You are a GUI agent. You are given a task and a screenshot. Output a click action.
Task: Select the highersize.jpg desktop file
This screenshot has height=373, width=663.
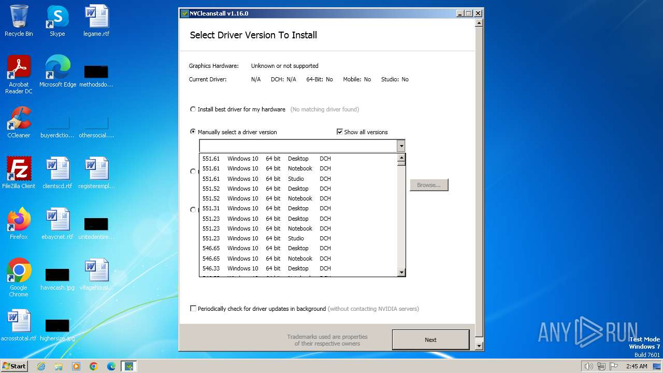(x=57, y=330)
